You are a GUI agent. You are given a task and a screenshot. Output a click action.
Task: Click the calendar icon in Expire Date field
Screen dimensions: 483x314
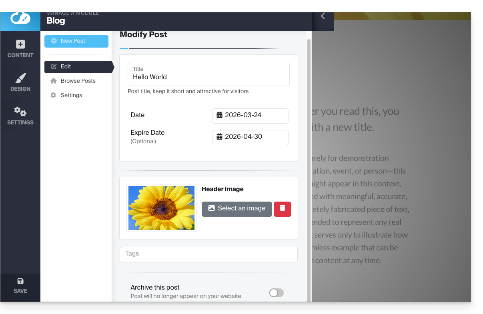point(219,137)
